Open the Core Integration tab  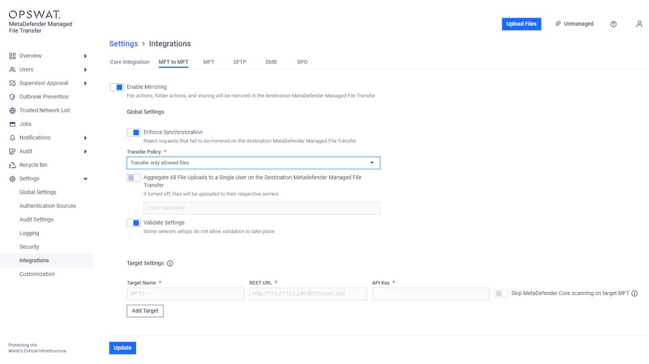129,62
